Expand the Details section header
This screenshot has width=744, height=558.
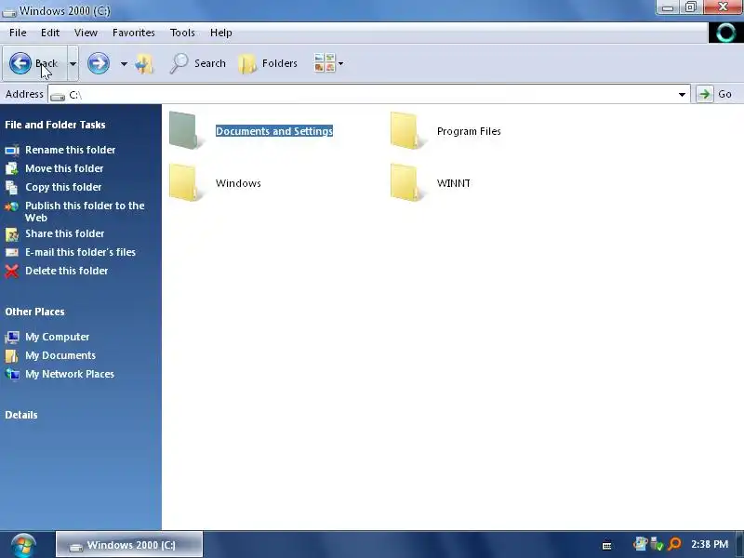coord(21,415)
